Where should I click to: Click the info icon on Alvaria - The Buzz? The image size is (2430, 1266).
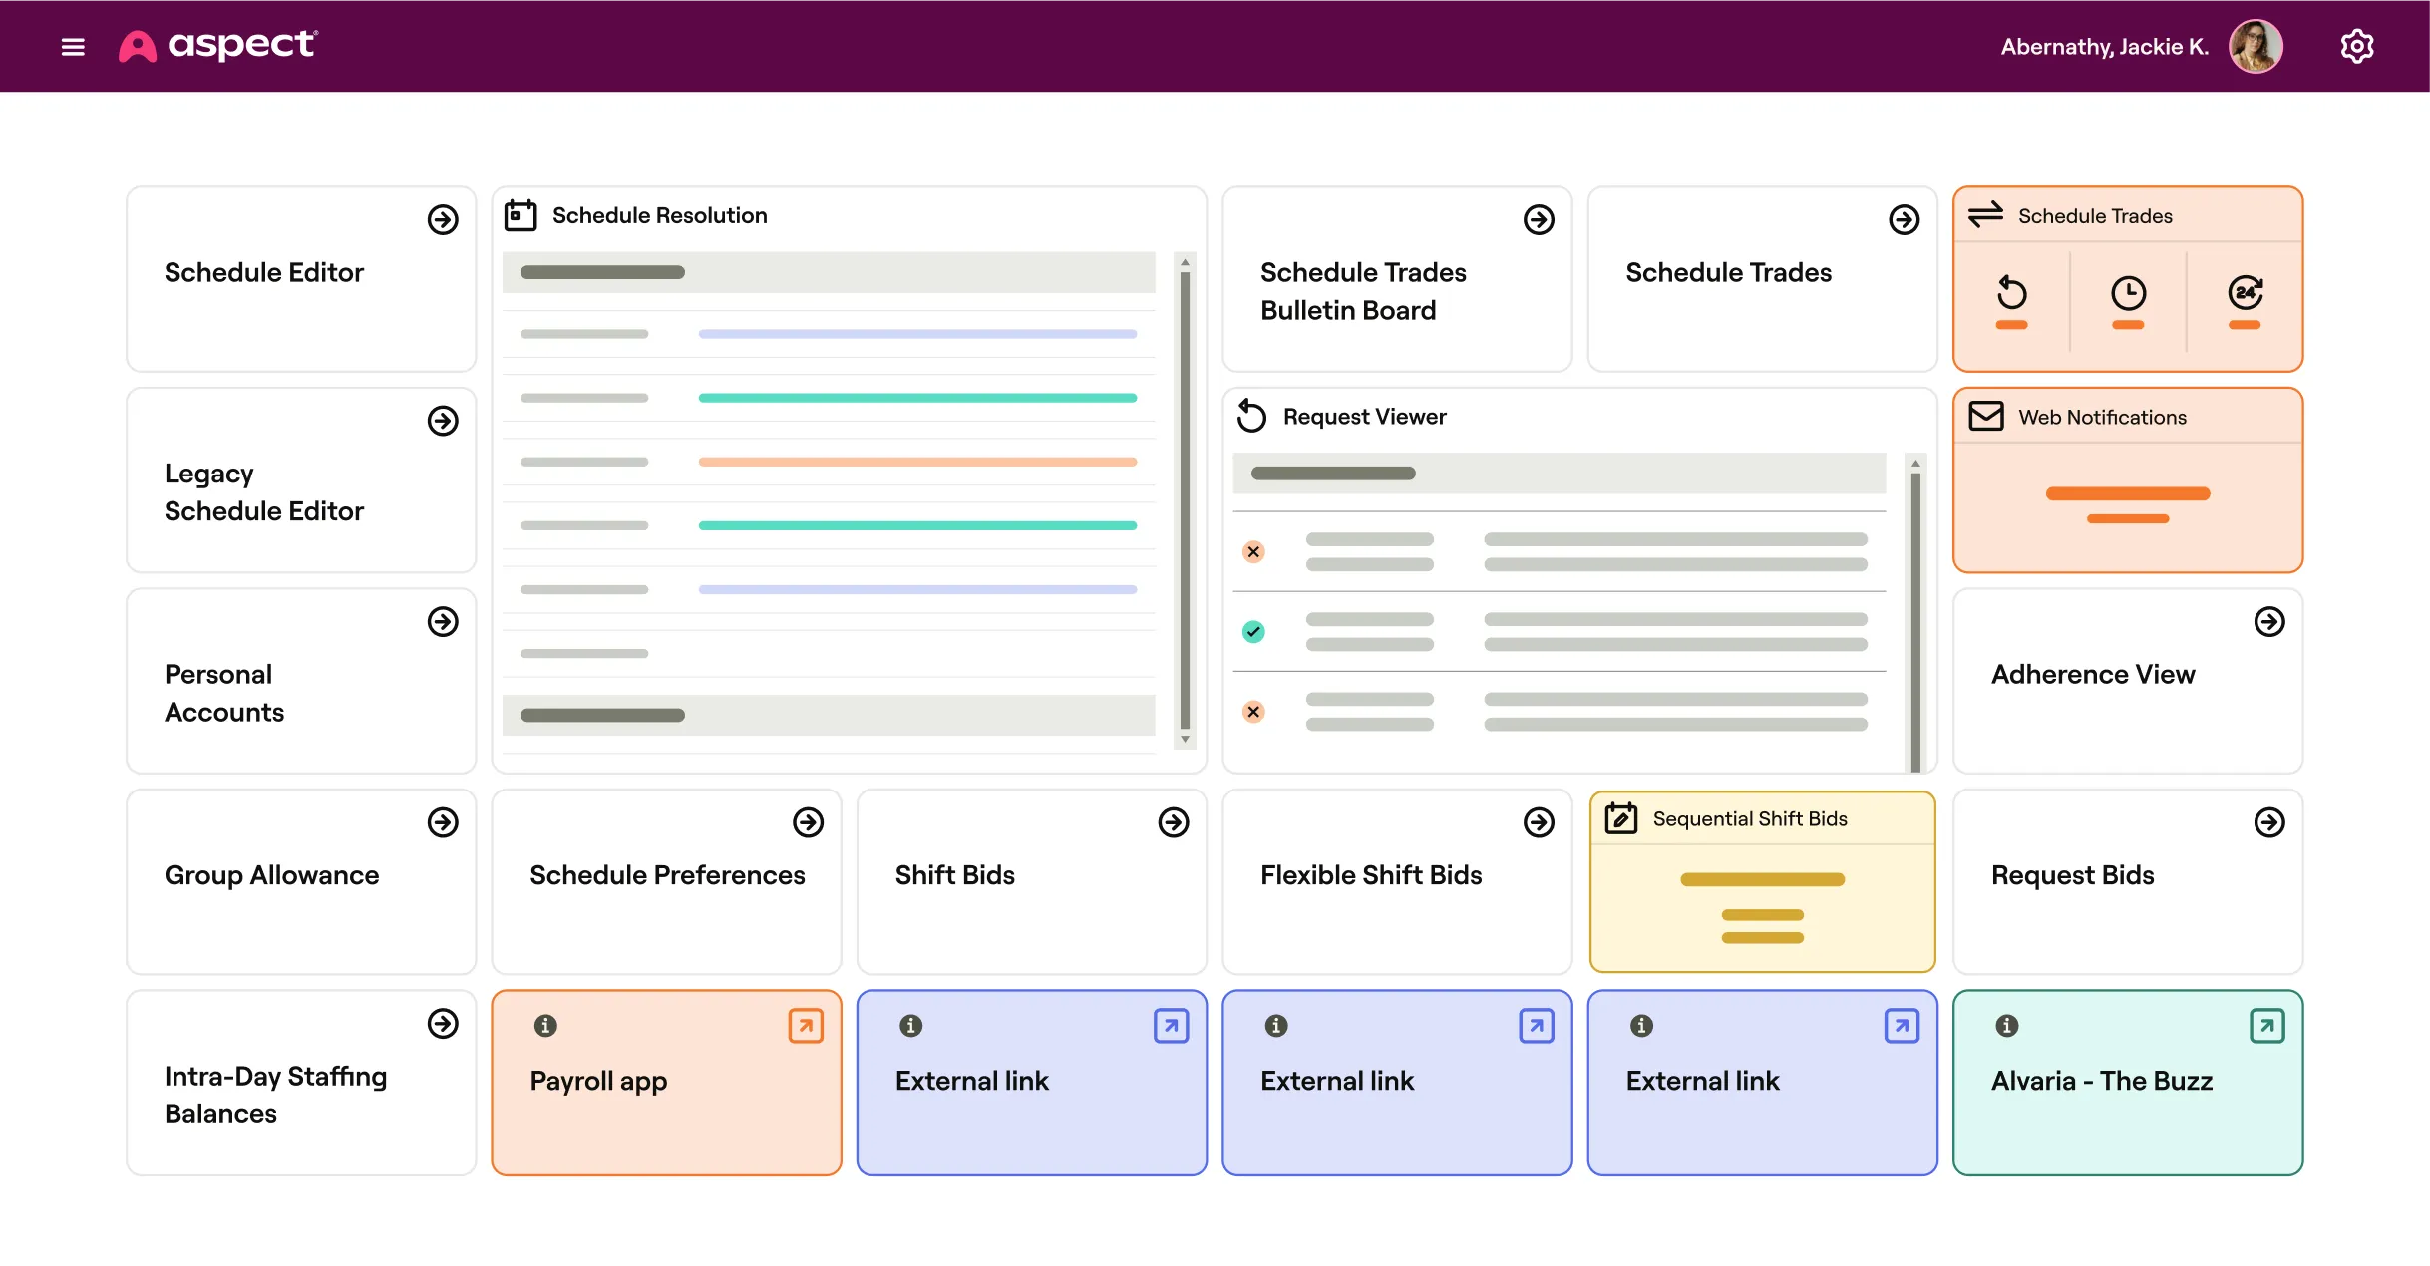click(2007, 1025)
